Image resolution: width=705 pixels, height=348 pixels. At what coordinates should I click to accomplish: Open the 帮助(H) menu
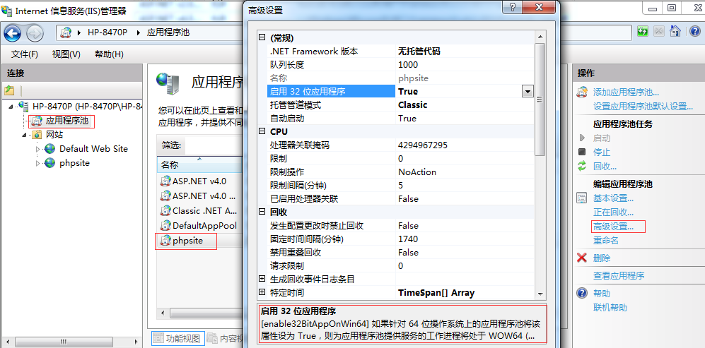pyautogui.click(x=110, y=54)
